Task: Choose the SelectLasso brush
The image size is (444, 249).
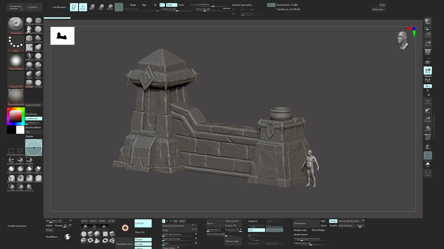Action: coord(20,152)
